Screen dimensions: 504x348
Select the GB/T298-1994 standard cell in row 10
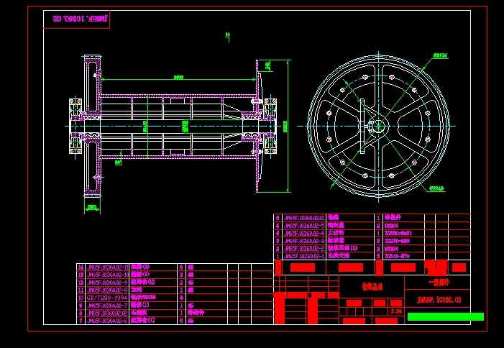tap(107, 298)
